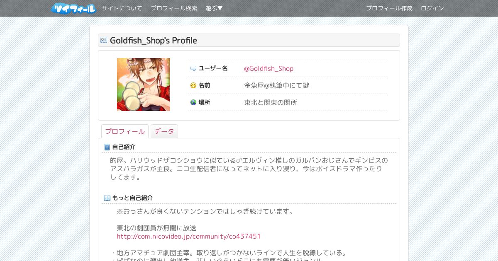Open the com.nicovideo.jp community link
The width and height of the screenshot is (498, 261).
tap(189, 236)
